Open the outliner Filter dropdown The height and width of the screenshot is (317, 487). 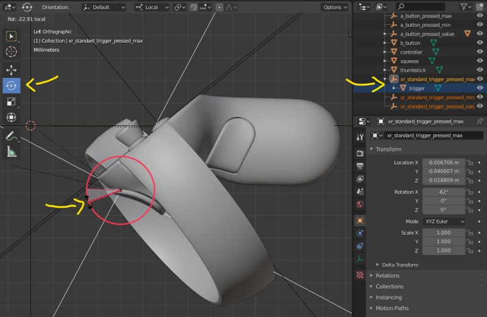click(466, 7)
